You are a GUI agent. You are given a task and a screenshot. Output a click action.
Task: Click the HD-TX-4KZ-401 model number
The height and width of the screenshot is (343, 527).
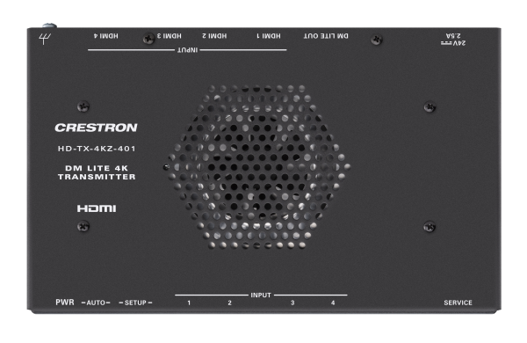tap(97, 149)
